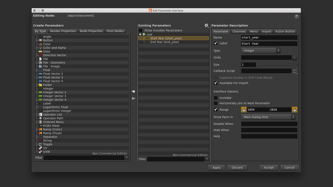Select the File - Image type icon
The image size is (333, 187).
point(41,66)
